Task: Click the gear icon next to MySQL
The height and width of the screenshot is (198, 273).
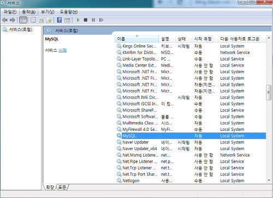Action: [x=119, y=136]
